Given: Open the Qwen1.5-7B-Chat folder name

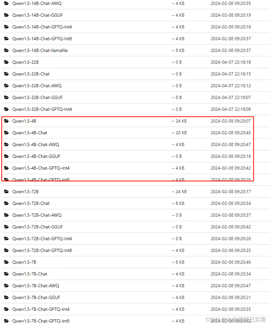Looking at the screenshot, I should point(30,274).
